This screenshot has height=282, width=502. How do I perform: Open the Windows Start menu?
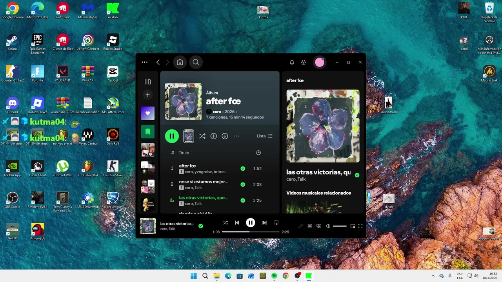[x=194, y=276]
